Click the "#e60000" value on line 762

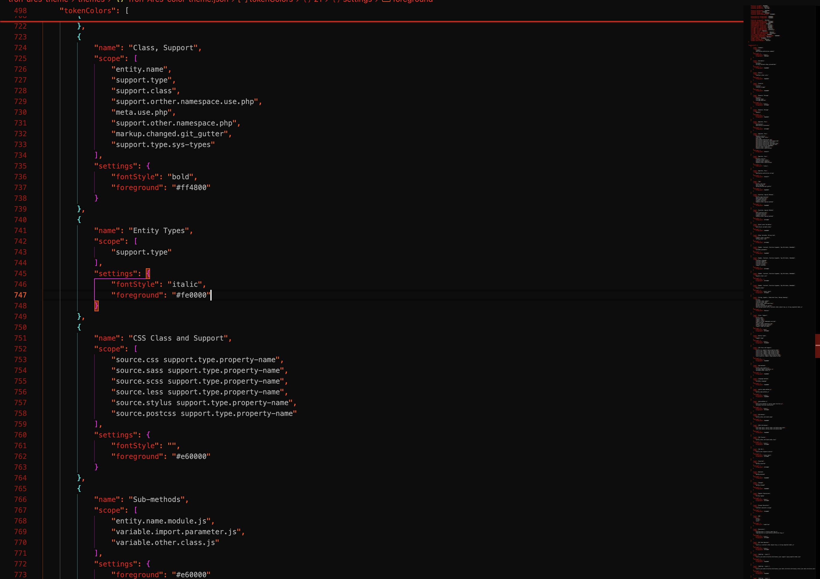pyautogui.click(x=191, y=456)
